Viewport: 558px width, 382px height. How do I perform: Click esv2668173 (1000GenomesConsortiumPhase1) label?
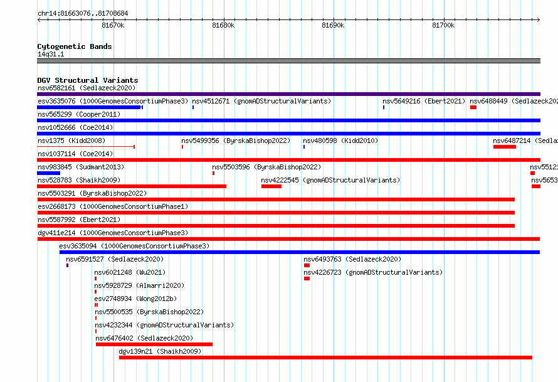pos(113,206)
